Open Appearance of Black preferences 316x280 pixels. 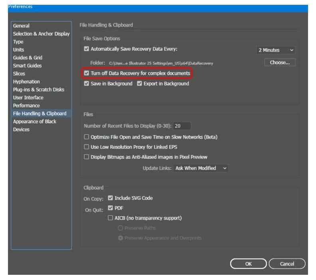pyautogui.click(x=35, y=121)
